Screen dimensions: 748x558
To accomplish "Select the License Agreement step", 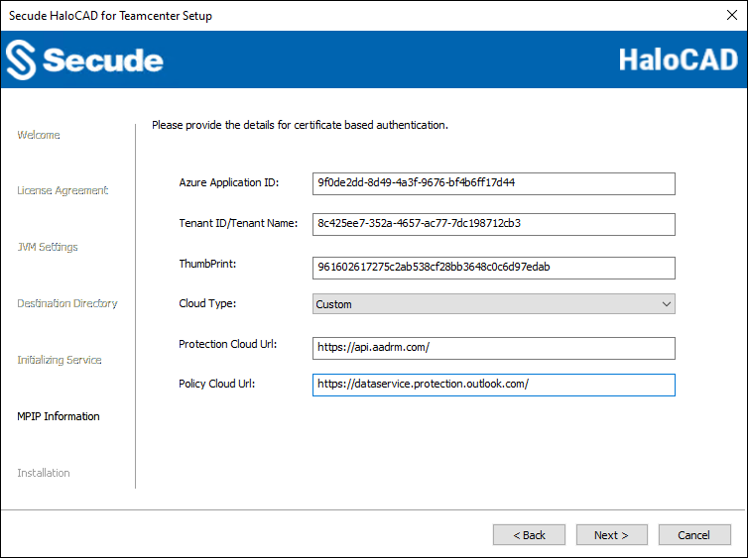I will coord(62,190).
